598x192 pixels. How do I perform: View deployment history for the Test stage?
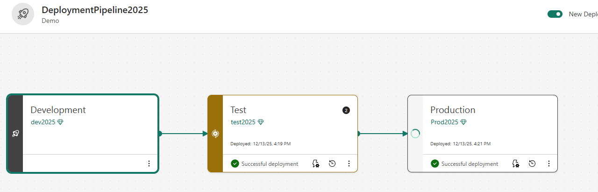[332, 164]
